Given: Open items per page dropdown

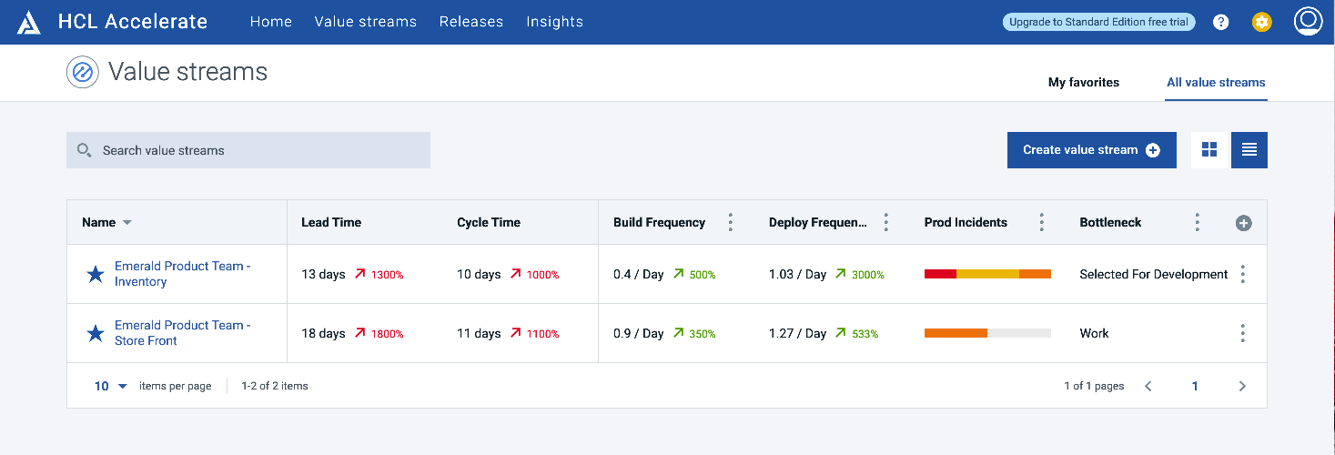Looking at the screenshot, I should [x=111, y=386].
